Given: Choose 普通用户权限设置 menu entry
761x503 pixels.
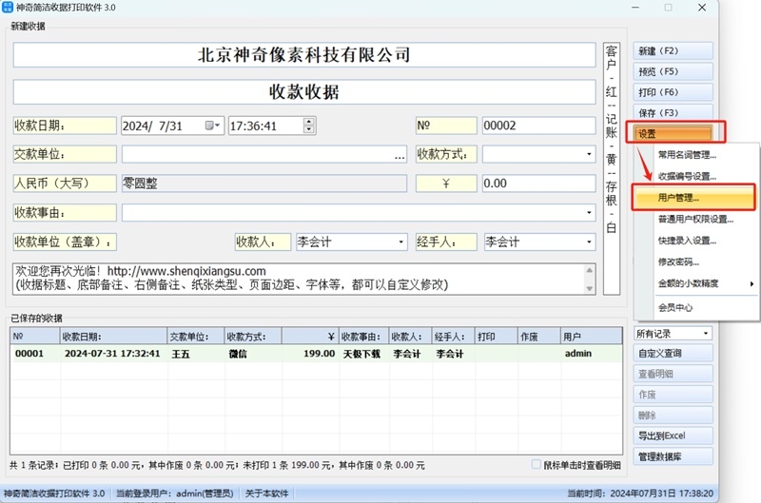Looking at the screenshot, I should [x=695, y=220].
